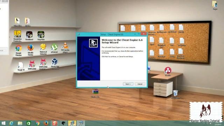Switch to Chrome on the taskbar

(37, 123)
